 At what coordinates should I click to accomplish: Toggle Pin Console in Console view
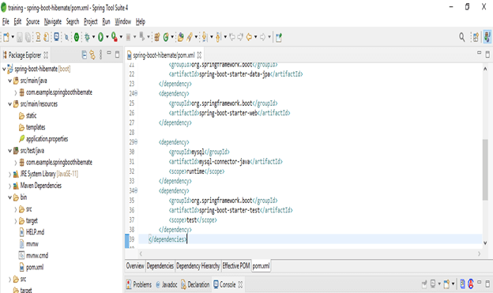pos(424,284)
